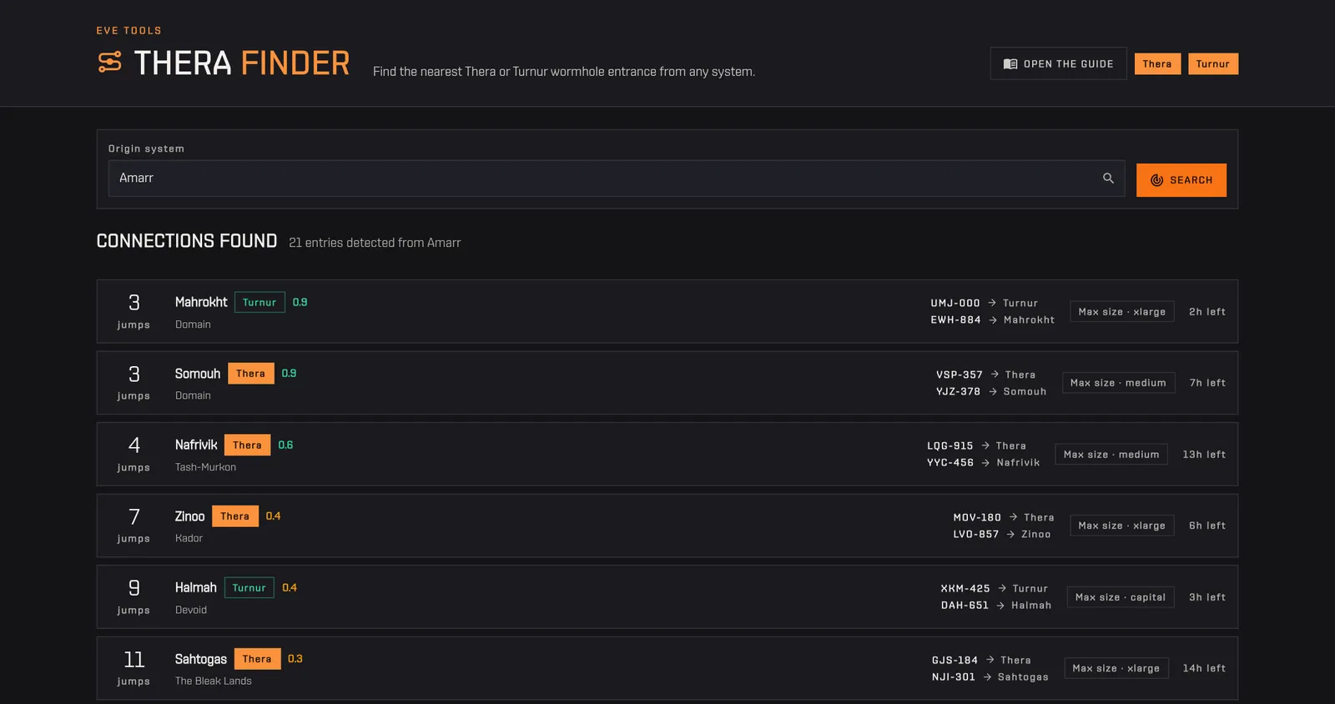Screen dimensions: 1335x704
Task: Click the Devoid region label
Action: coord(191,611)
